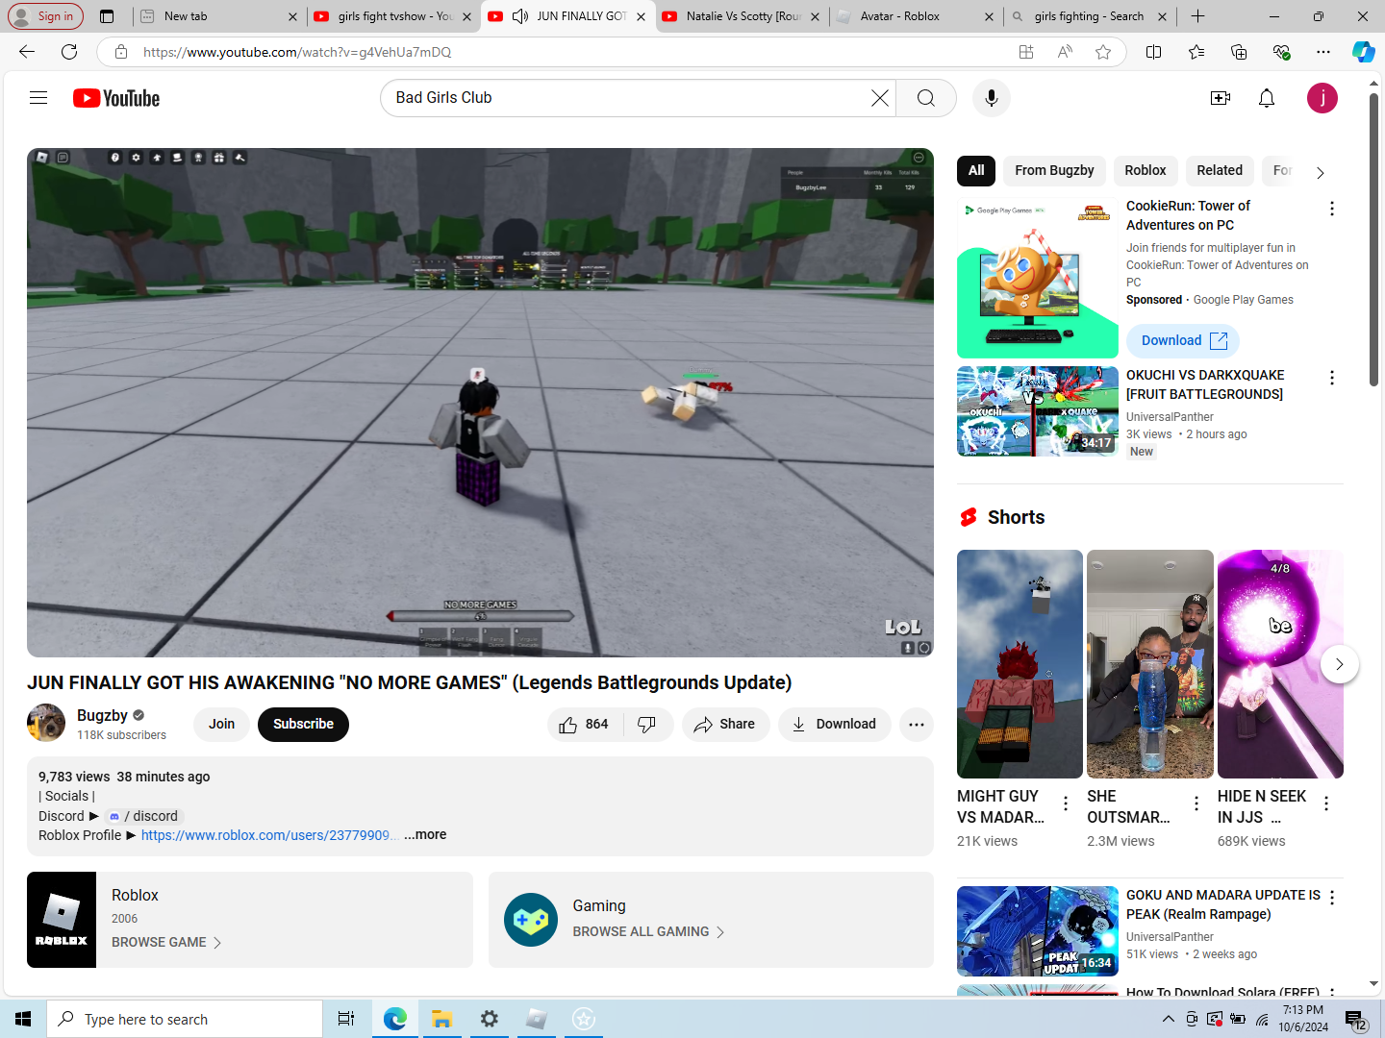Open YouTube notifications bell

point(1267,98)
